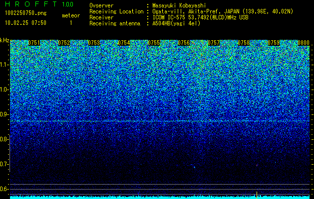Select the Ogata-vill. Akita-Pref. JAPAN location text

pos(223,11)
